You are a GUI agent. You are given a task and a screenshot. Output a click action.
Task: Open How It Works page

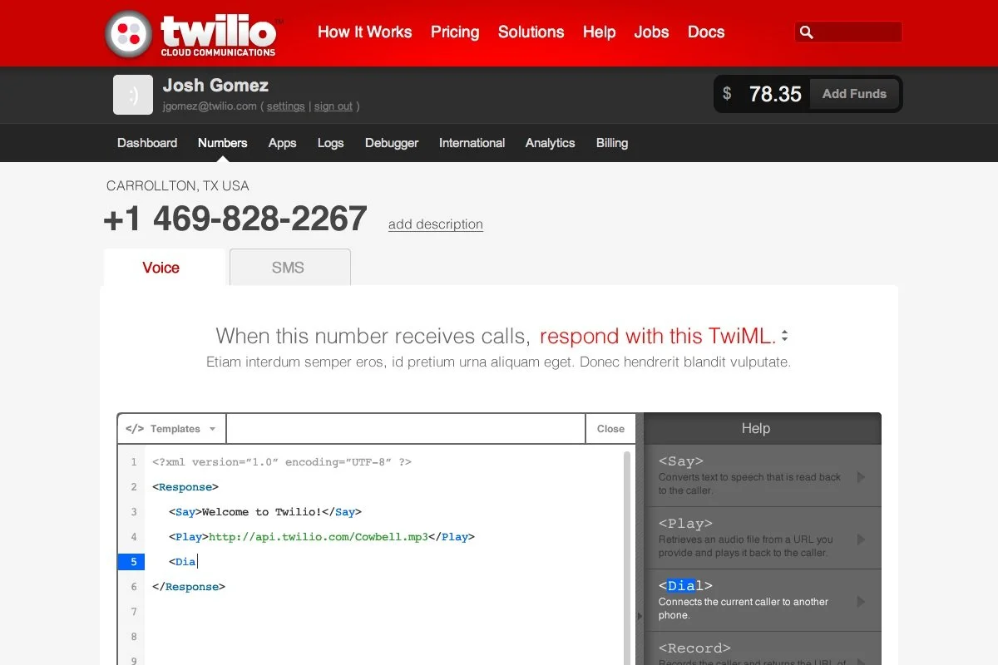pyautogui.click(x=364, y=32)
